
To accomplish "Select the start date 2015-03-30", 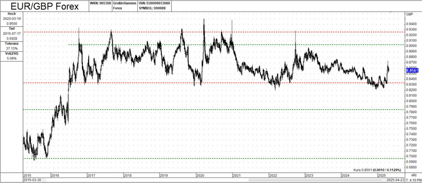I will (x=32, y=180).
